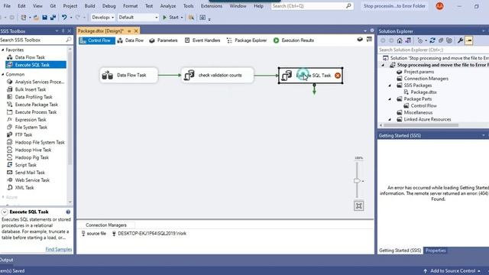The image size is (489, 275).
Task: Select Expression Task in toolbox
Action: pos(31,120)
